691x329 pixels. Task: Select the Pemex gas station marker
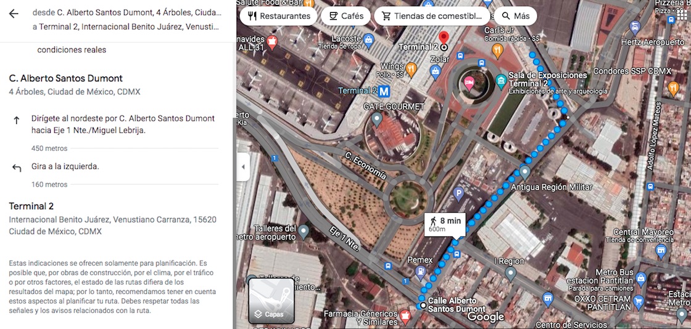[x=420, y=272]
